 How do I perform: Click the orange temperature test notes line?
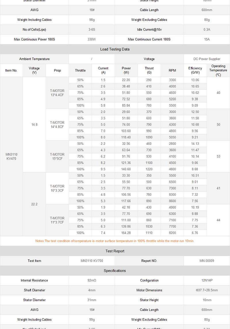[x=115, y=241]
